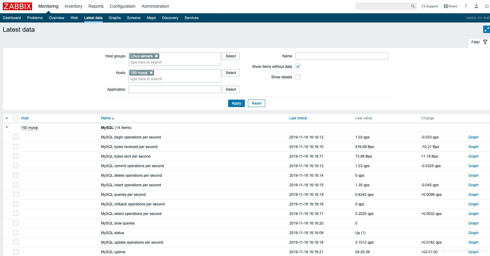Toggle the Filter funnel tab
Image resolution: width=490 pixels, height=256 pixels.
point(479,42)
